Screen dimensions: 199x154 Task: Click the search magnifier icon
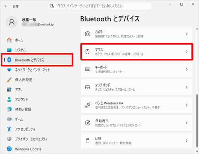click(x=52, y=6)
